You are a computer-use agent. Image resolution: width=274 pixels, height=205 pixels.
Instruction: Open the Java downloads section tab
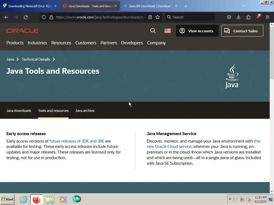click(19, 111)
